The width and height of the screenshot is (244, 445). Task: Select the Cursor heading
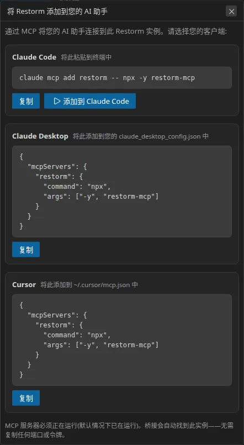24,285
